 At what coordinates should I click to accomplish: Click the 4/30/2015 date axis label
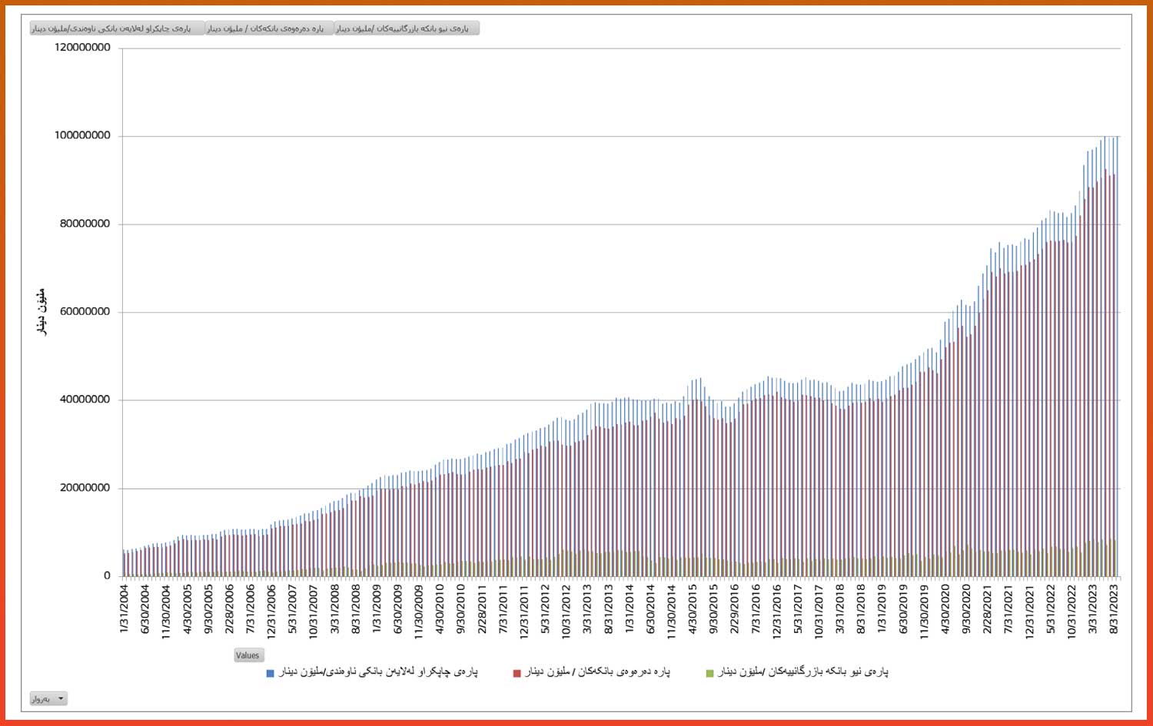[693, 610]
